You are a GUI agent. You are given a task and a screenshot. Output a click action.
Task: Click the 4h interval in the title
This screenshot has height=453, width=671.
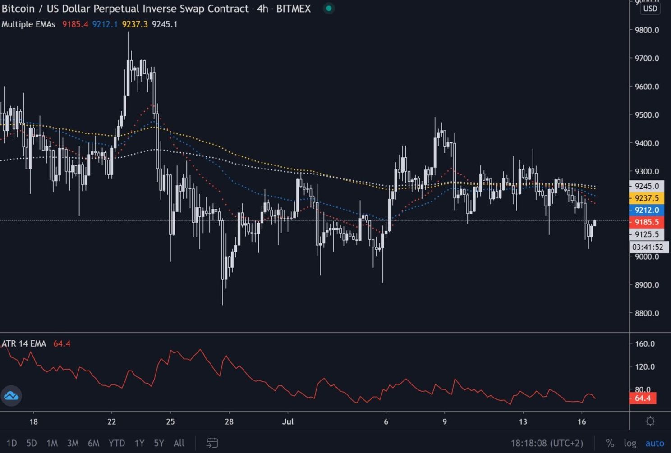pyautogui.click(x=262, y=9)
